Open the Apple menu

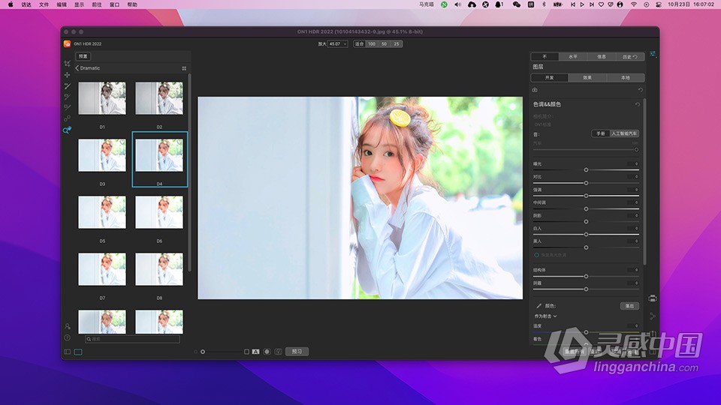(x=10, y=4)
